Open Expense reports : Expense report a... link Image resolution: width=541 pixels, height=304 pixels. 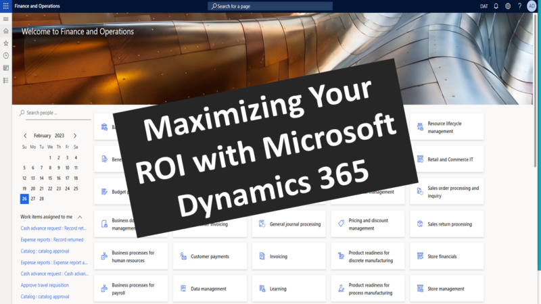[x=54, y=263]
